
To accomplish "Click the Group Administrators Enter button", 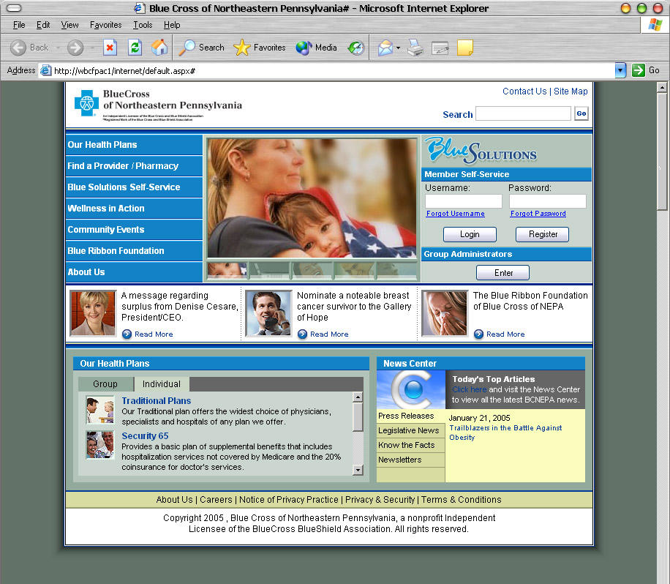I will coord(503,273).
